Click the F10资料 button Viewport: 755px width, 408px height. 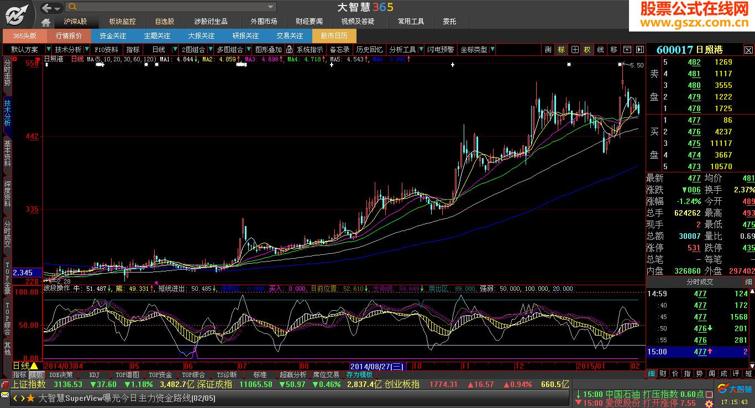[106, 49]
